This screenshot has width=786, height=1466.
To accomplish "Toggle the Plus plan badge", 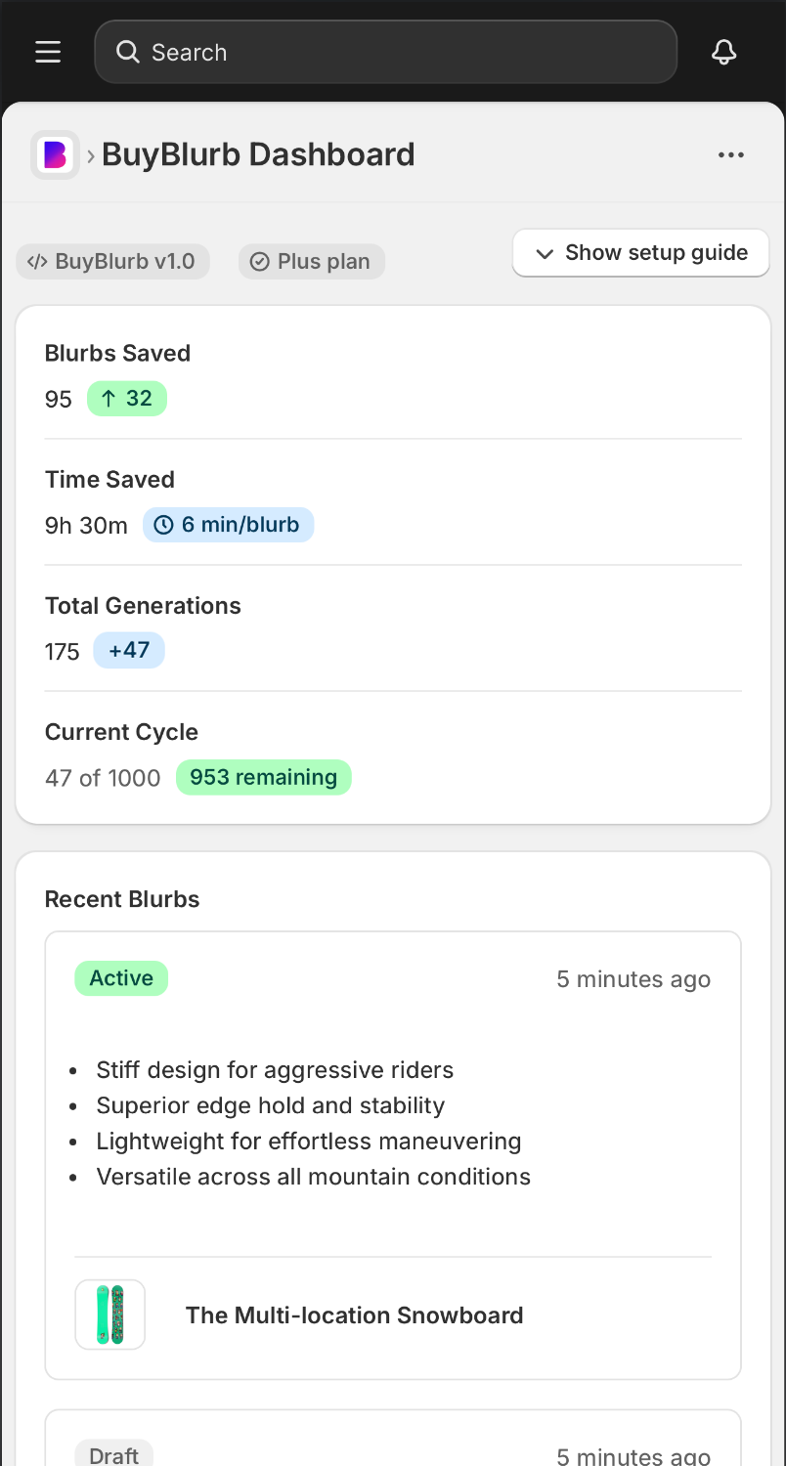I will (311, 261).
